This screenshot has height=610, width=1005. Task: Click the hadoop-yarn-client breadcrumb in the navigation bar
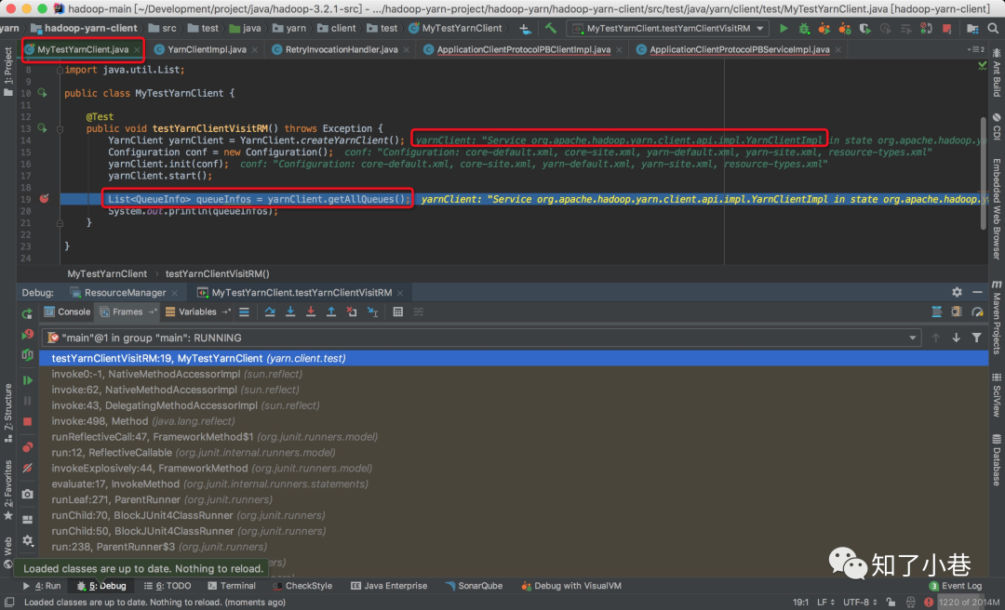[84, 28]
